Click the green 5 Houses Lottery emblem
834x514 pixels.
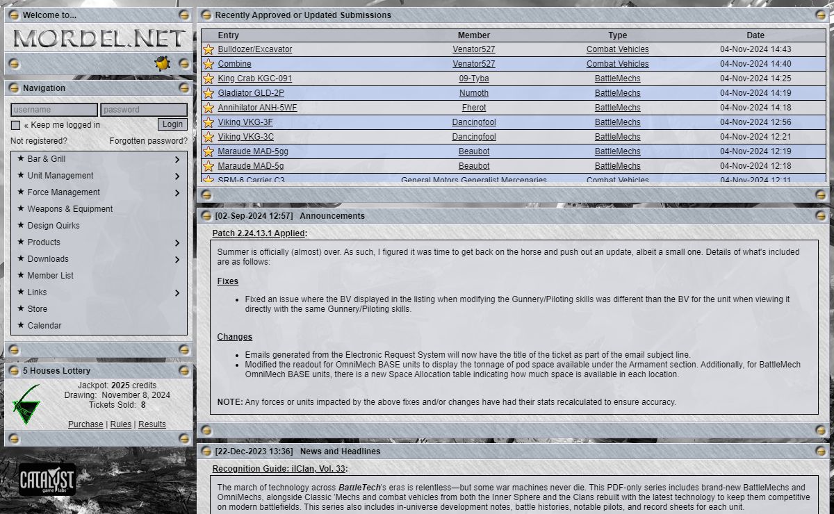(x=26, y=404)
